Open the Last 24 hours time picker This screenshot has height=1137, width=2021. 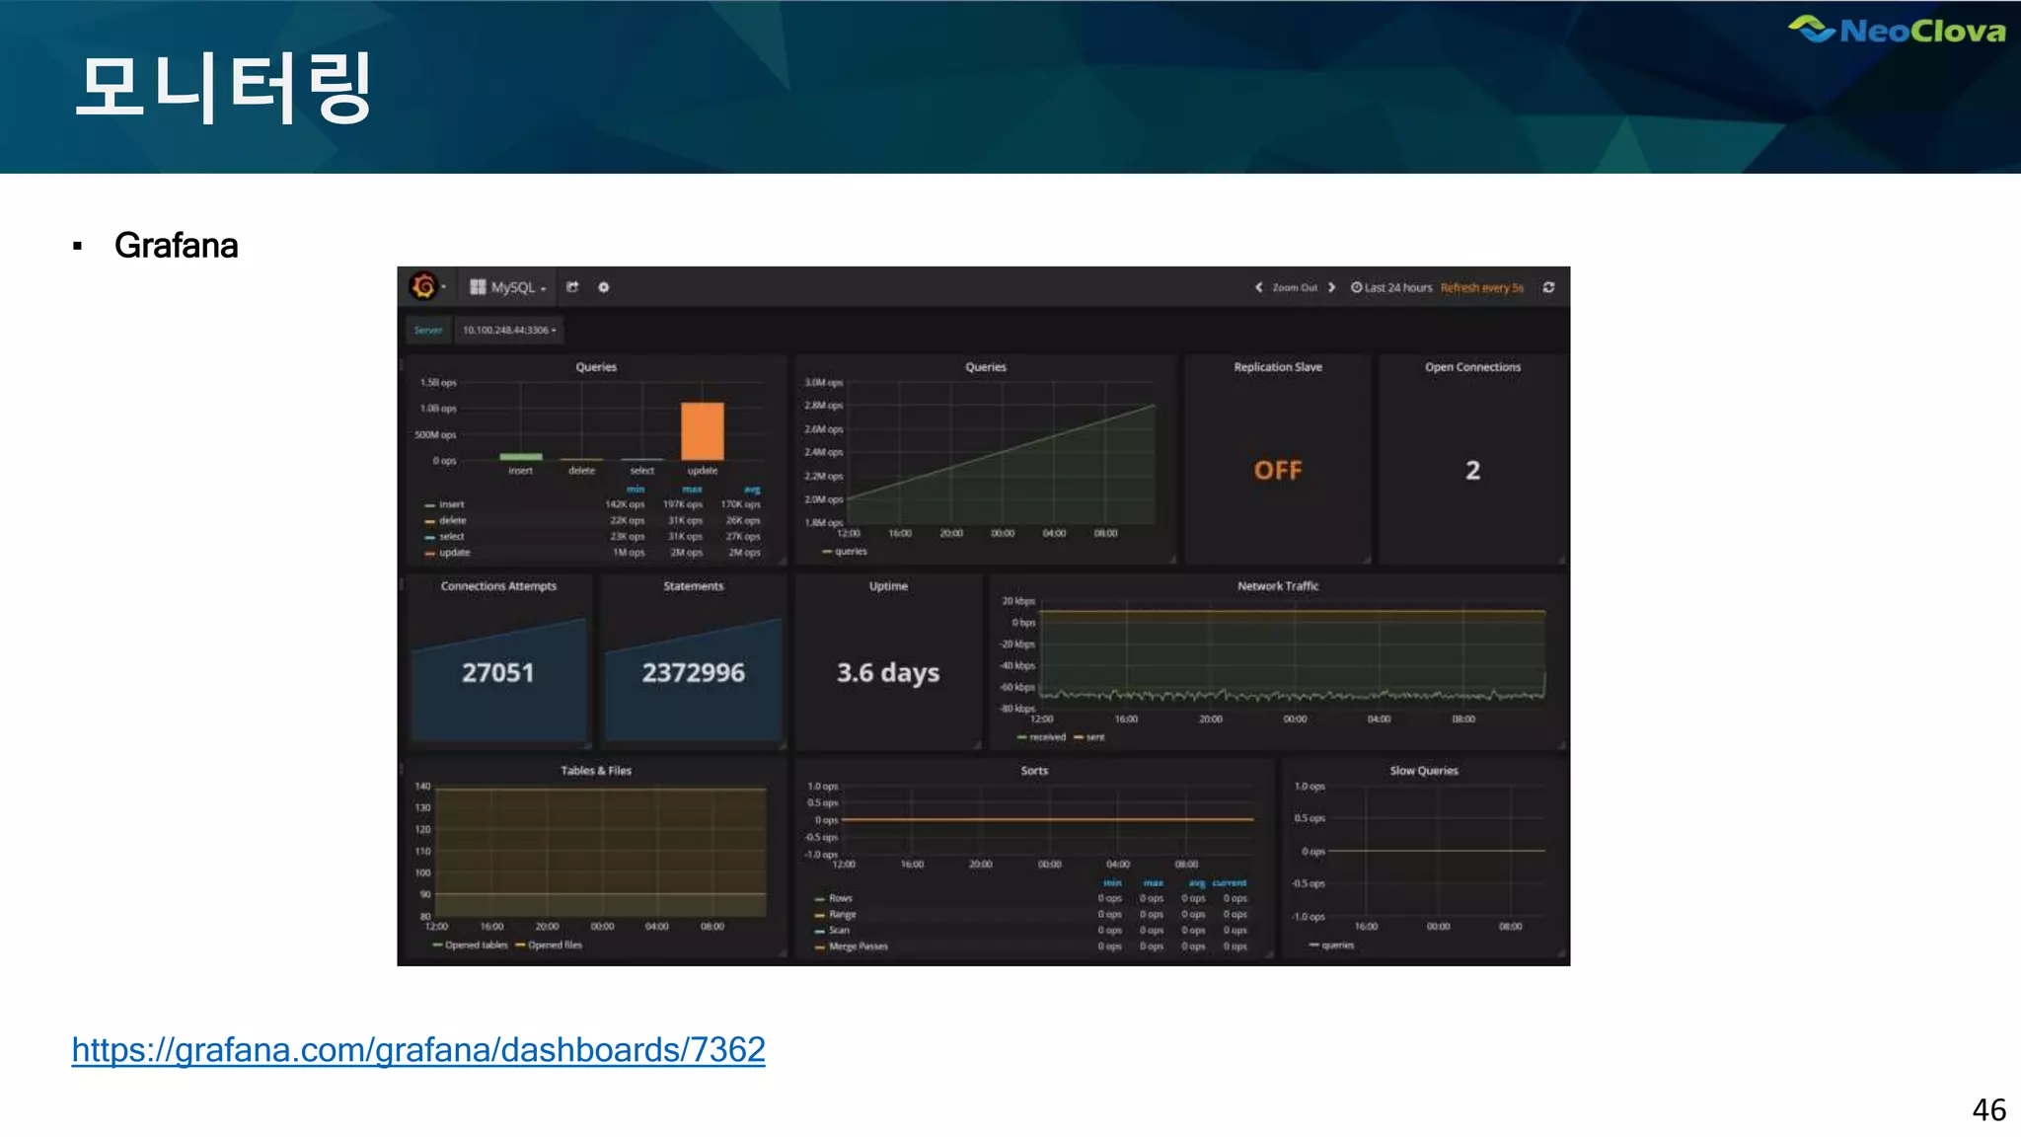pos(1397,287)
